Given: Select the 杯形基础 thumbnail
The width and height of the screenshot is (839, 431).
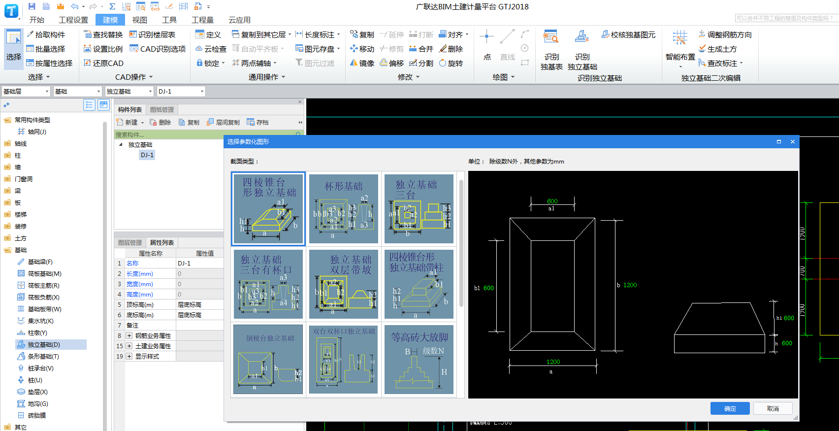Looking at the screenshot, I should click(x=344, y=208).
